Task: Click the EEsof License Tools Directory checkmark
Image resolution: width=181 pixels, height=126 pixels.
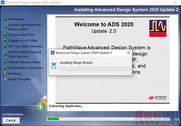Action: 5,54
